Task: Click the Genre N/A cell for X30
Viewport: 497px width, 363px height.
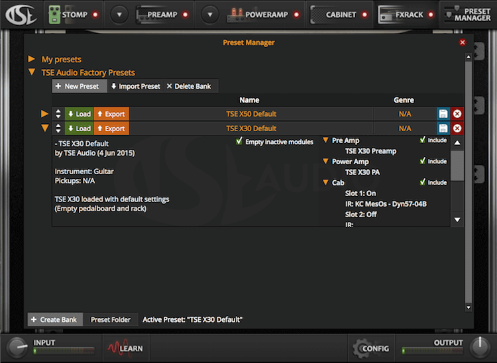Action: click(405, 129)
